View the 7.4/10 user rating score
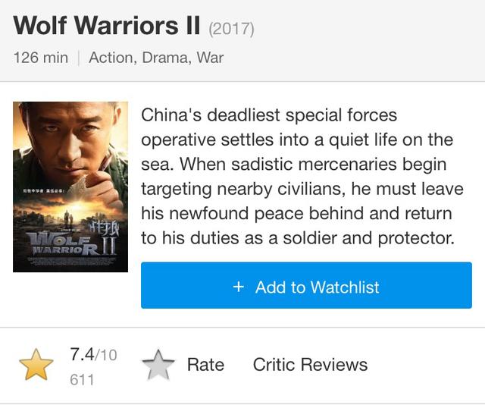Image resolution: width=485 pixels, height=405 pixels. (x=93, y=354)
